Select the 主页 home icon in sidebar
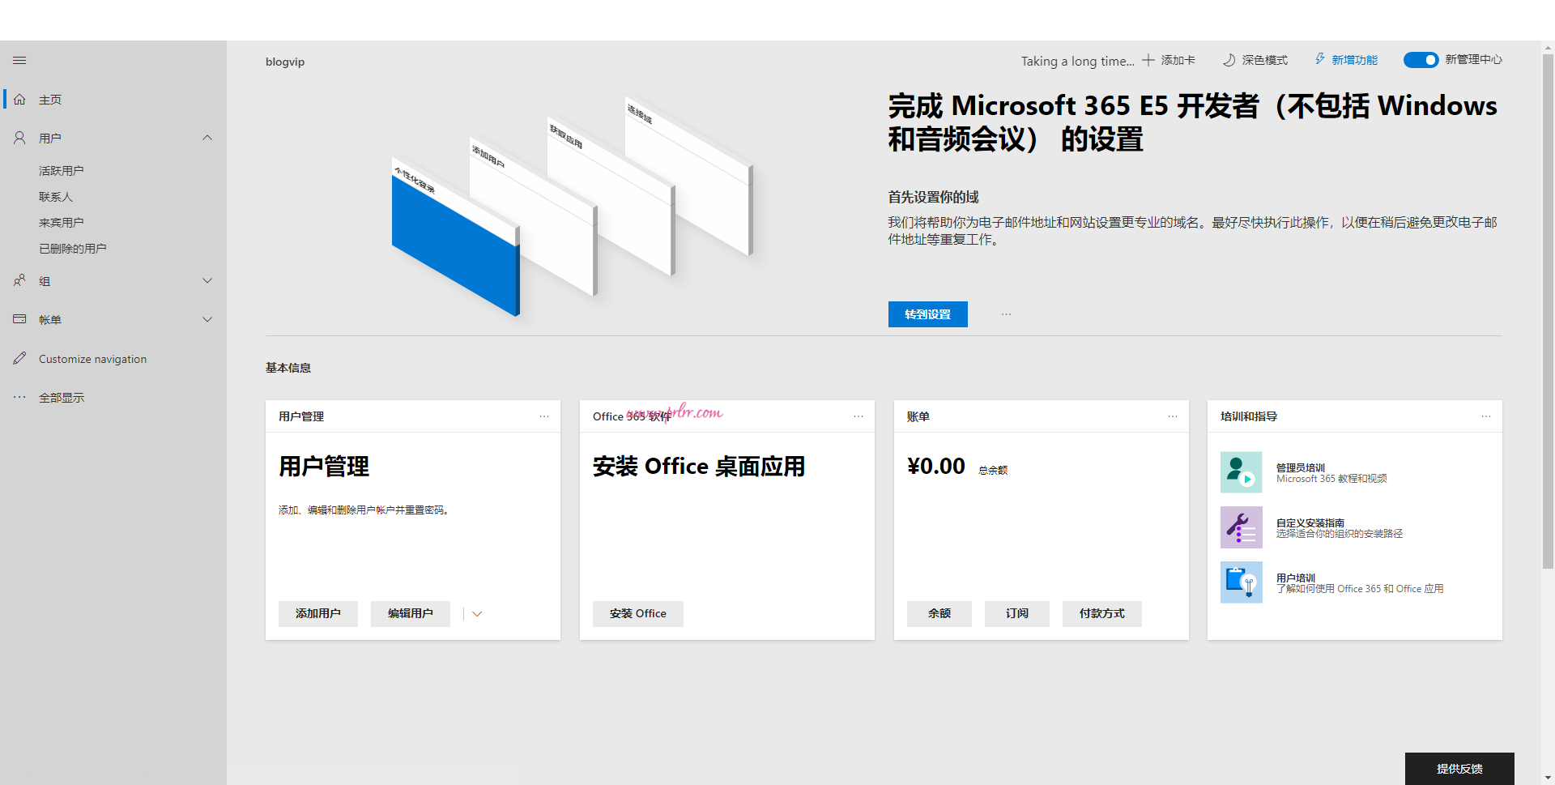 point(19,99)
